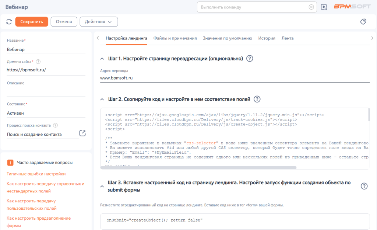Open help for Step 1 redirect page
The image size is (377, 230).
pos(250,59)
